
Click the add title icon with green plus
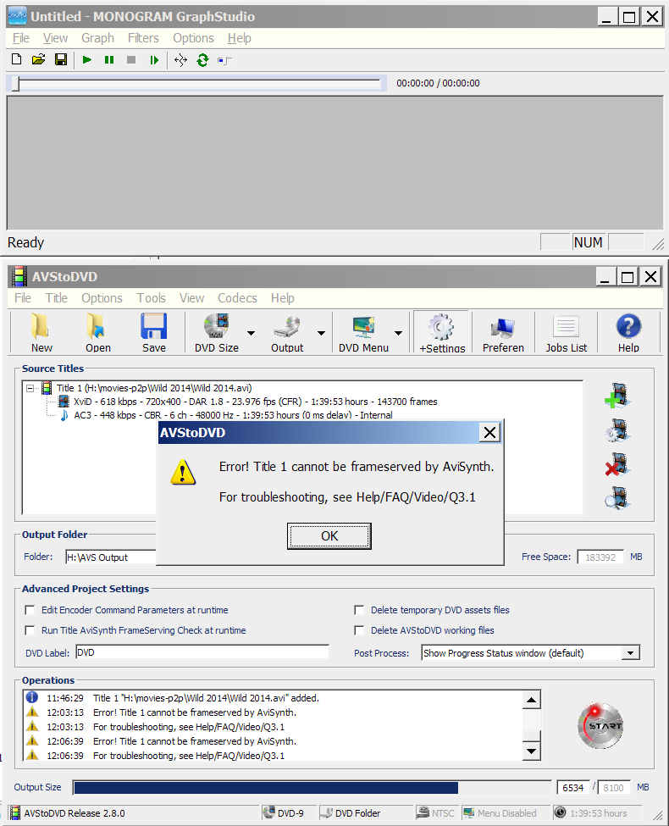pyautogui.click(x=617, y=396)
